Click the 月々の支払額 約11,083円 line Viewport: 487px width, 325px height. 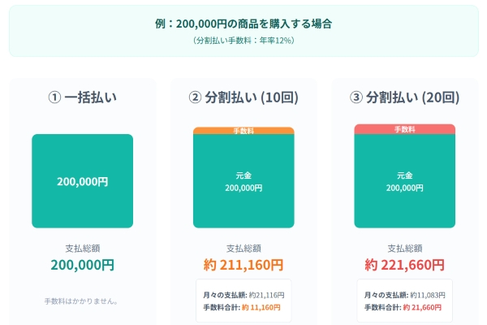[x=404, y=295]
